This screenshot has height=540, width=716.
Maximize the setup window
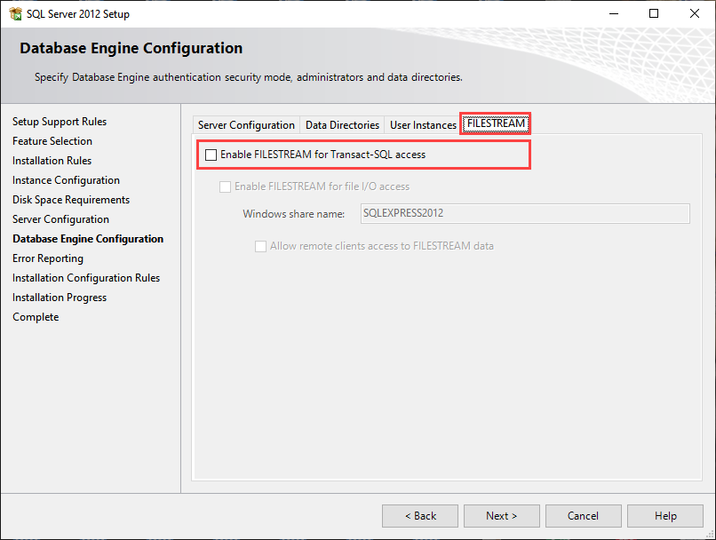pyautogui.click(x=654, y=13)
